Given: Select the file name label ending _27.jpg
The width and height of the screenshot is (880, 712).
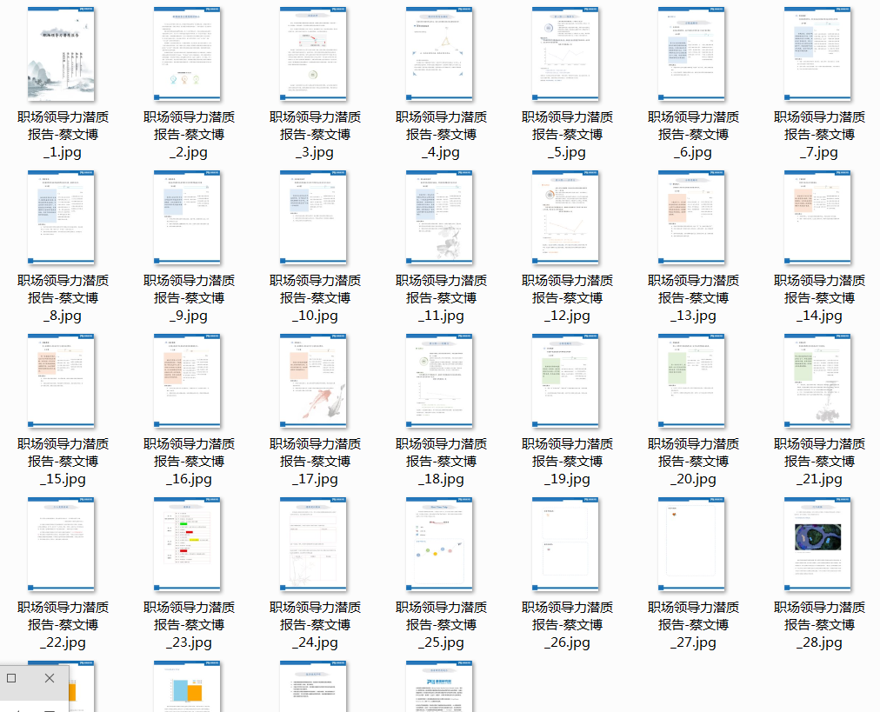Looking at the screenshot, I should click(x=693, y=625).
